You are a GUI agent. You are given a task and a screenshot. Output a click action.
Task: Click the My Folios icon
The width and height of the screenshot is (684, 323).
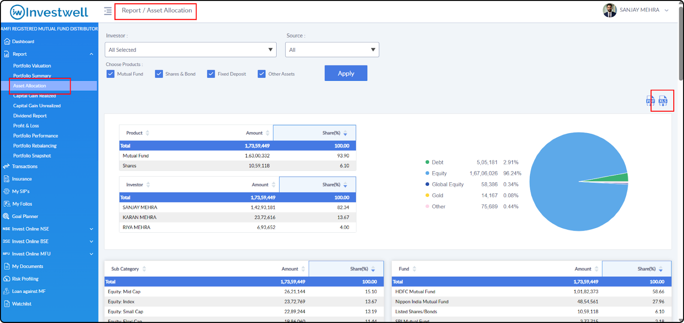7,204
